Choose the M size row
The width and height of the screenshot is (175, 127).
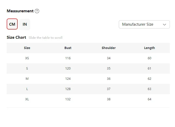click(x=88, y=79)
